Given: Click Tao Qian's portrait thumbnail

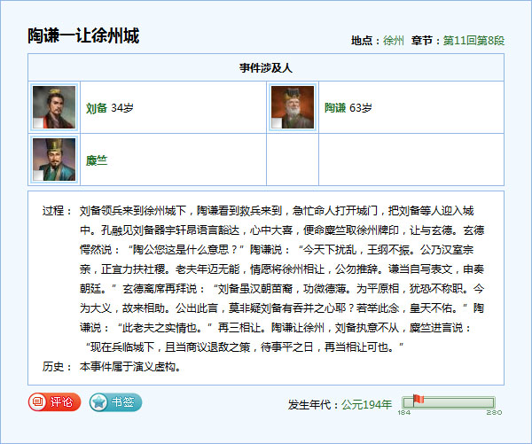Looking at the screenshot, I should (293, 107).
